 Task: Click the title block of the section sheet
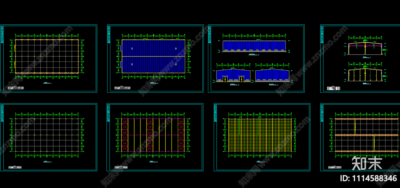coord(333,88)
